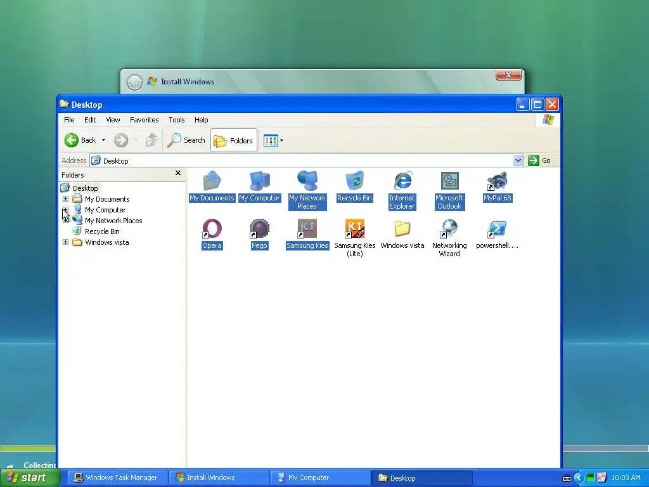Close the Folders side pane
649x487 pixels.
click(178, 173)
